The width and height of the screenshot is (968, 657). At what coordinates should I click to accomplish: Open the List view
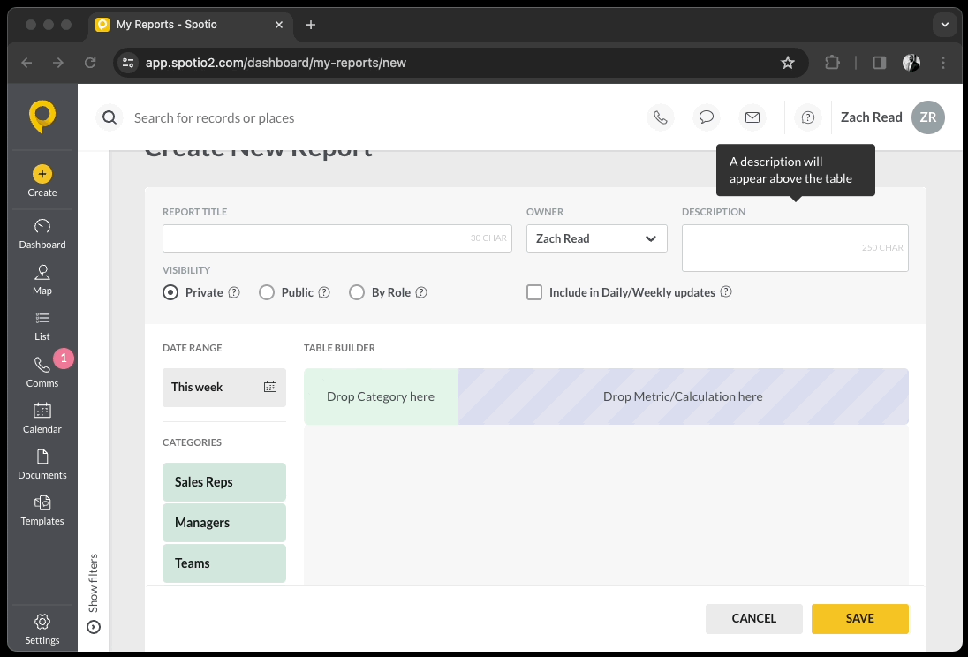(42, 326)
